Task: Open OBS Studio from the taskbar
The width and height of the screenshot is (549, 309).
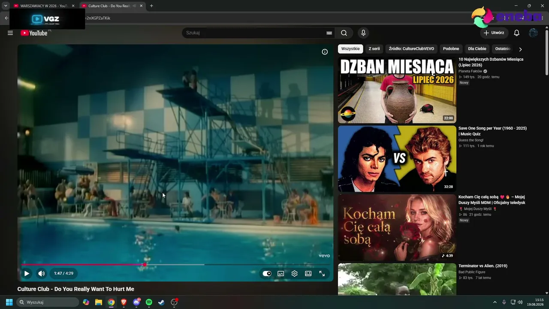Action: 174,302
